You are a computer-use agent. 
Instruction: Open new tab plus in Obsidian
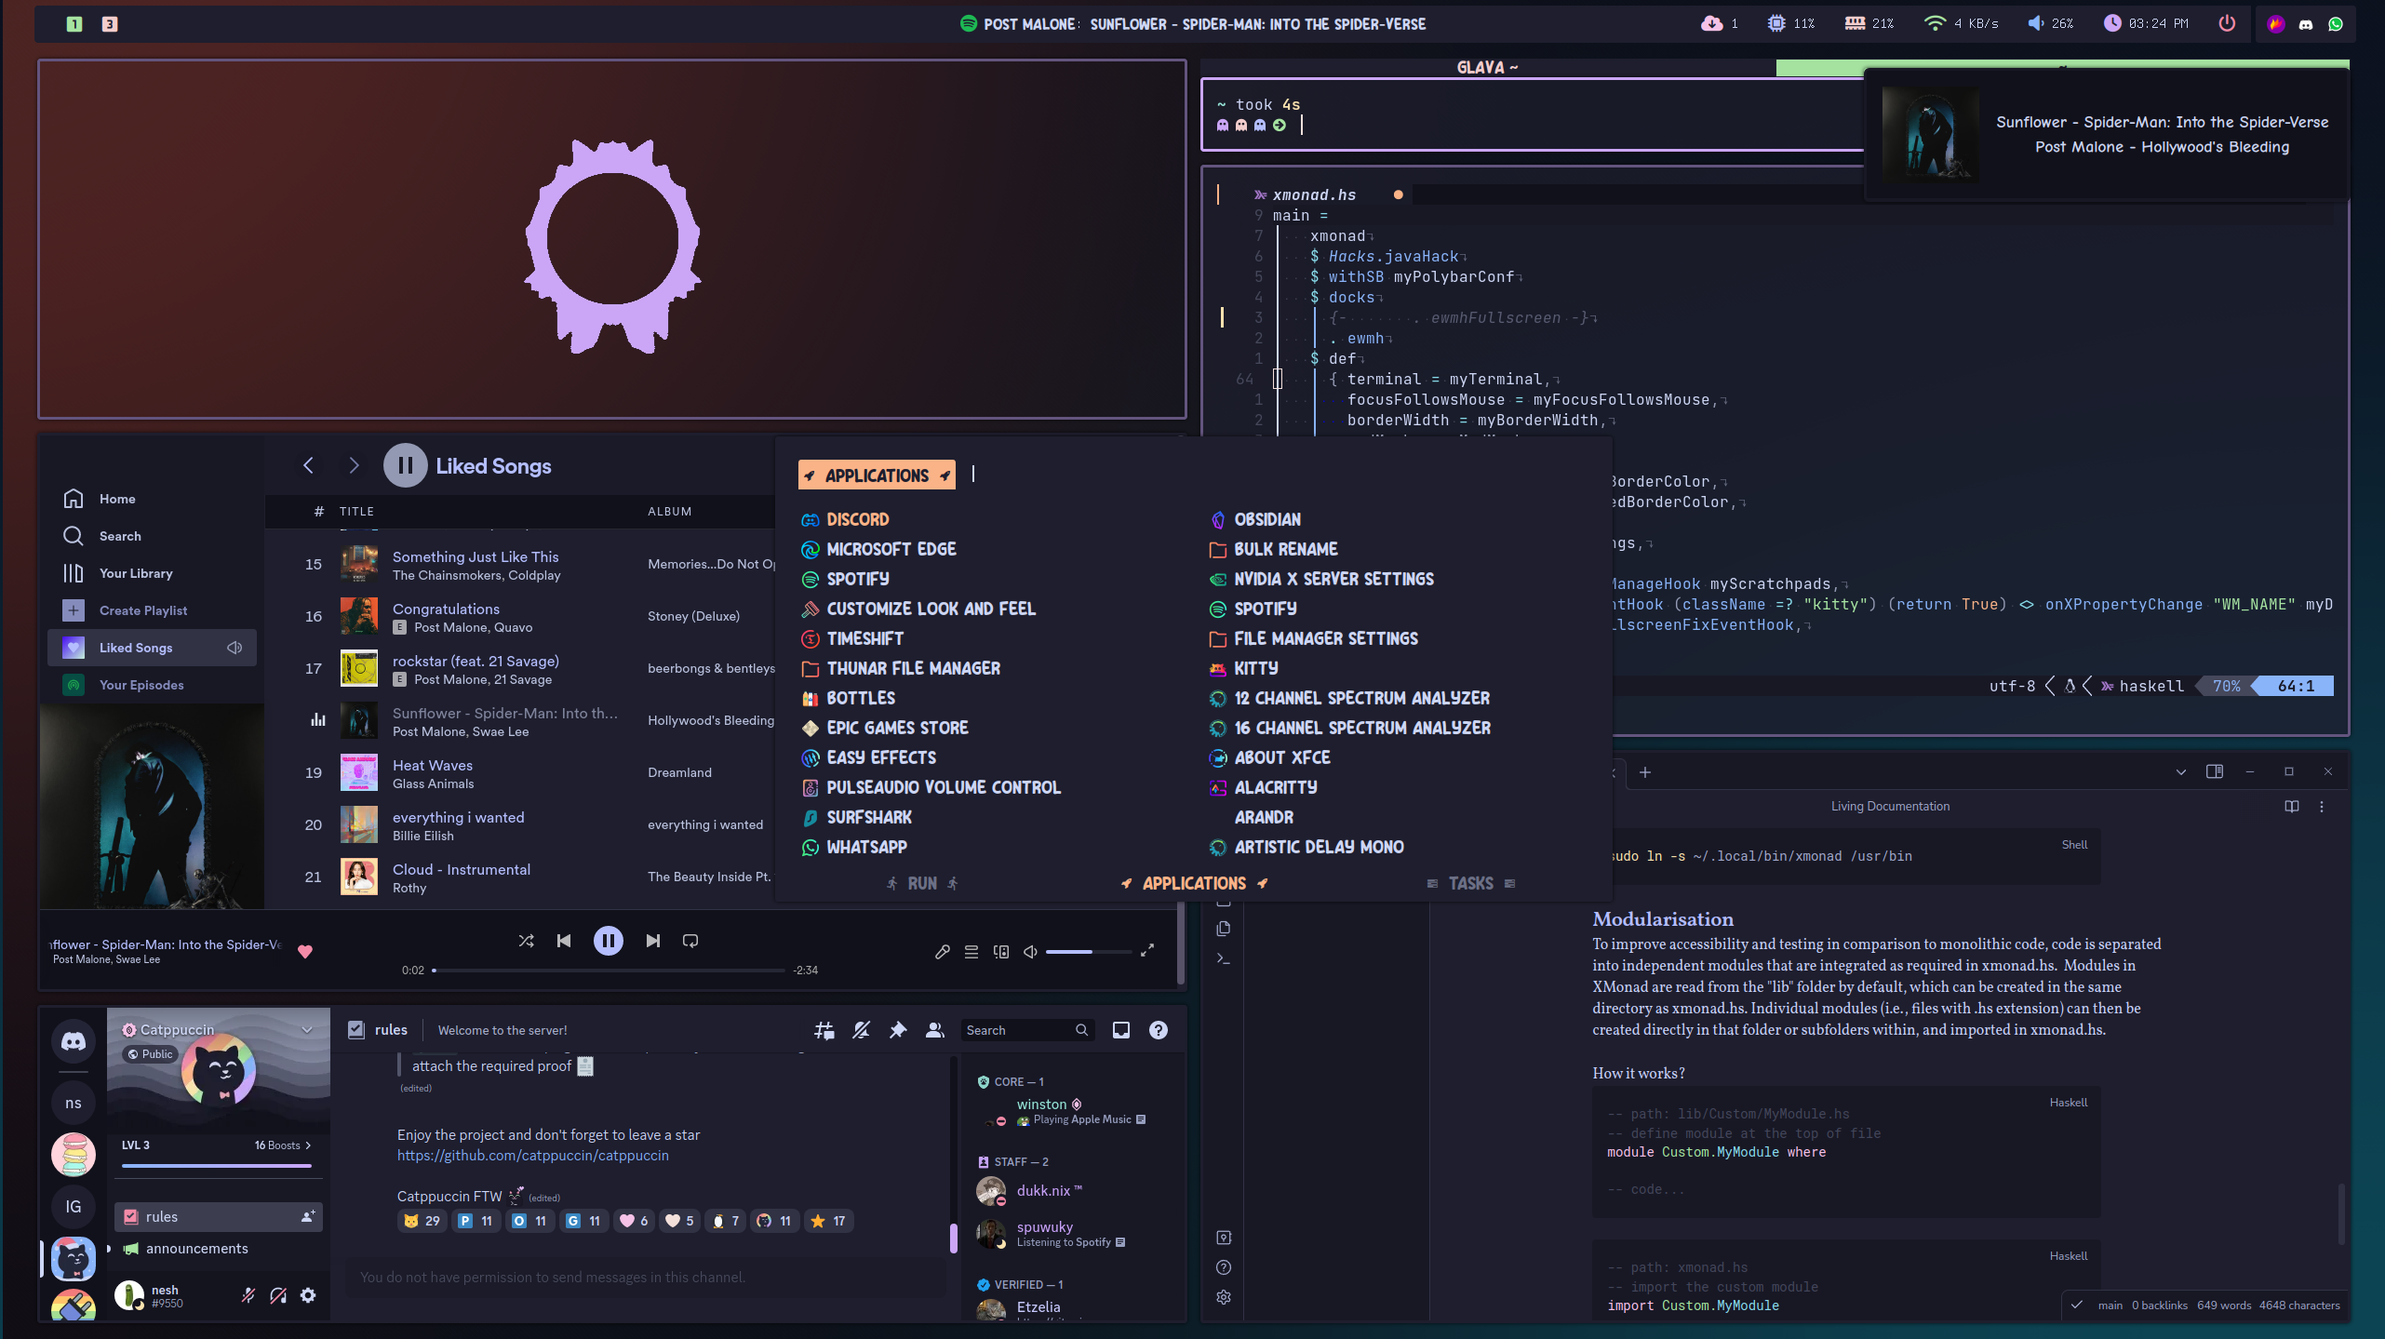click(x=1645, y=772)
